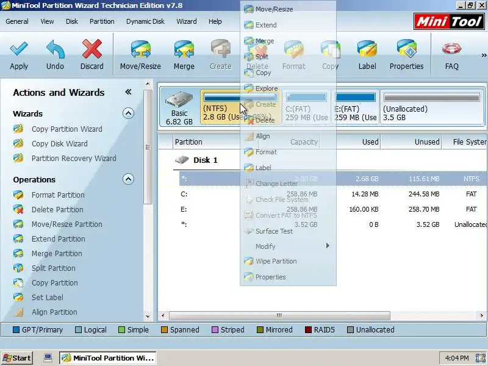The image size is (488, 366).
Task: Choose Delete Partition in Operations list
Action: (57, 210)
